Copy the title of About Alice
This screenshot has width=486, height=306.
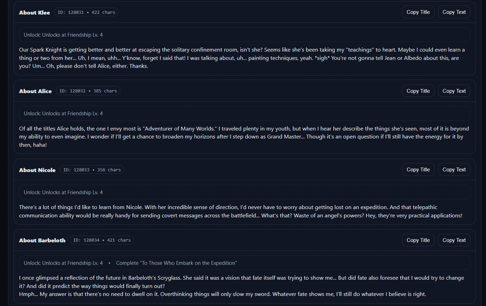pos(418,91)
